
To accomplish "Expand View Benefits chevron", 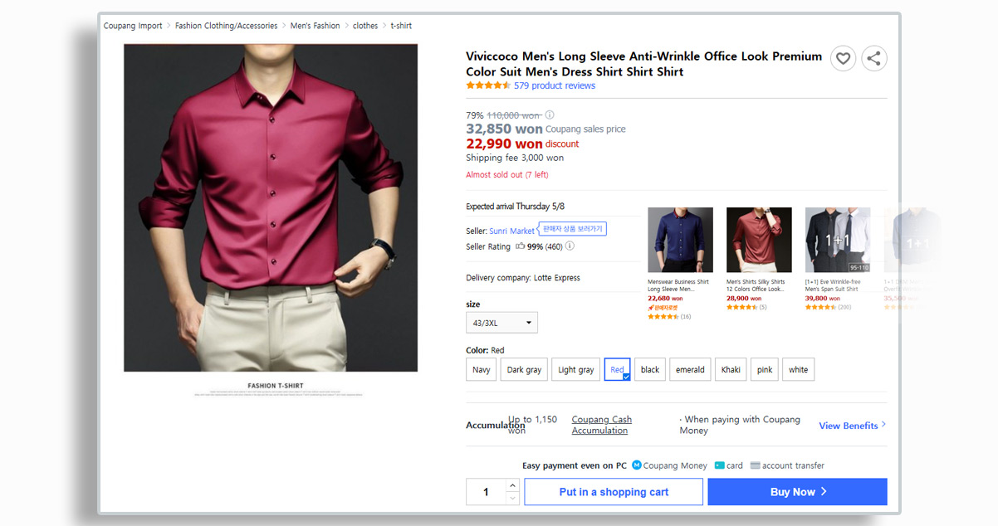I will click(883, 425).
